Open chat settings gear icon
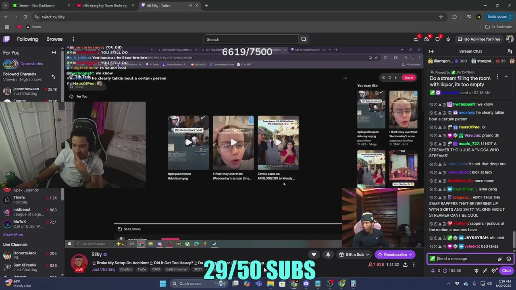This screenshot has height=290, width=516. (x=493, y=271)
